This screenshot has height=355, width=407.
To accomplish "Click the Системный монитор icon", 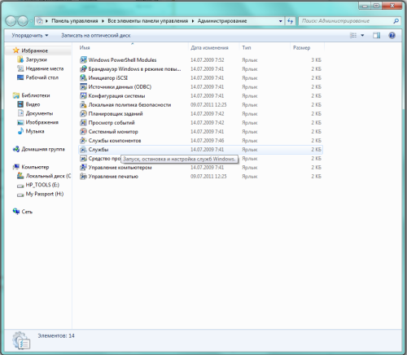I will (x=83, y=132).
